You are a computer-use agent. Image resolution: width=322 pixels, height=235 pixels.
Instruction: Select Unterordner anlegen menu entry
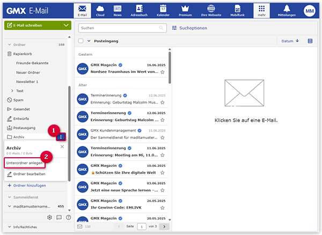coord(25,163)
